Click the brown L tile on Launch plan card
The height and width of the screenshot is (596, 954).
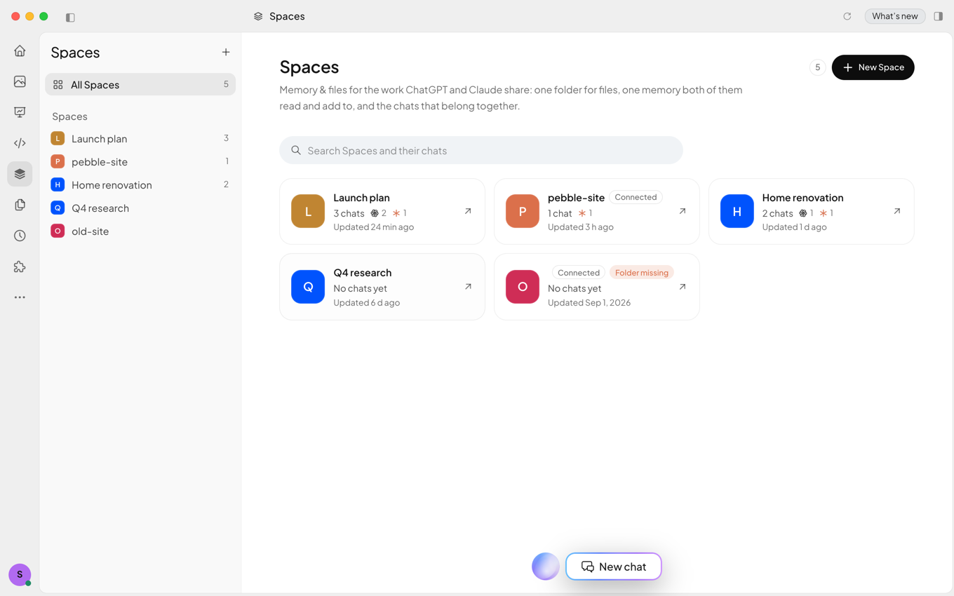308,211
